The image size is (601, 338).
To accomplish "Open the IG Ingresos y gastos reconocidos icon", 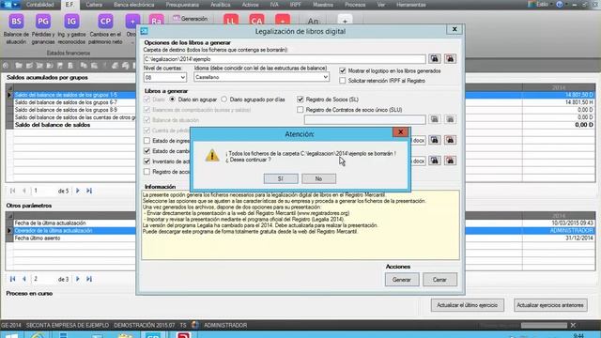I will (71, 21).
